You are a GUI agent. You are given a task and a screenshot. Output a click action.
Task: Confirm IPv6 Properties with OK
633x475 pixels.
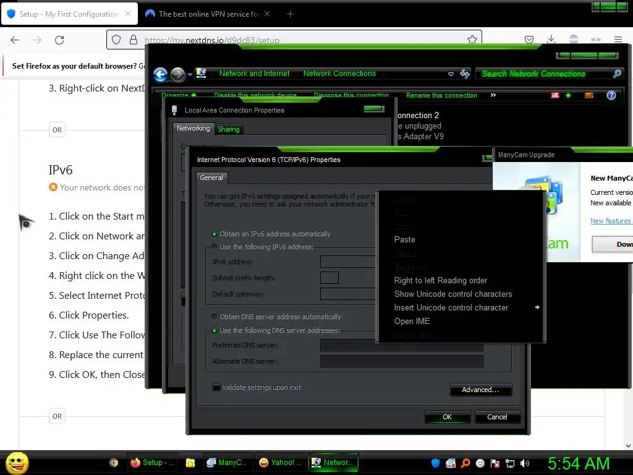[448, 417]
